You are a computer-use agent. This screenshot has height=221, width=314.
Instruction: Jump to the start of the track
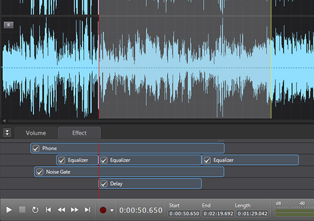point(49,210)
